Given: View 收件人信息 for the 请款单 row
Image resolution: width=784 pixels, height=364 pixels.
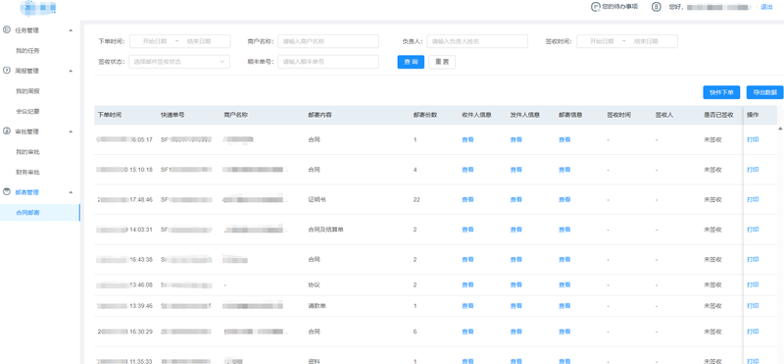Looking at the screenshot, I should 467,305.
